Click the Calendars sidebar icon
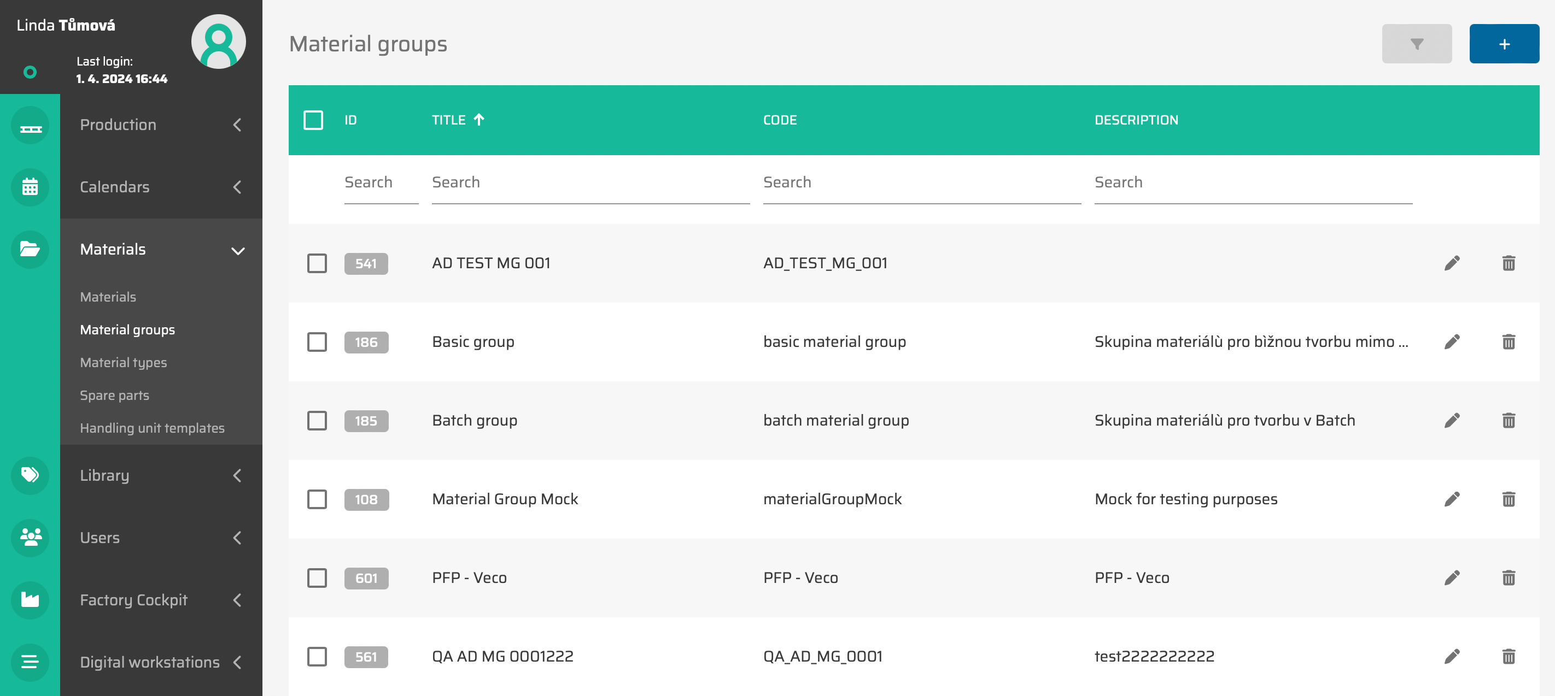Viewport: 1555px width, 696px height. pos(30,187)
